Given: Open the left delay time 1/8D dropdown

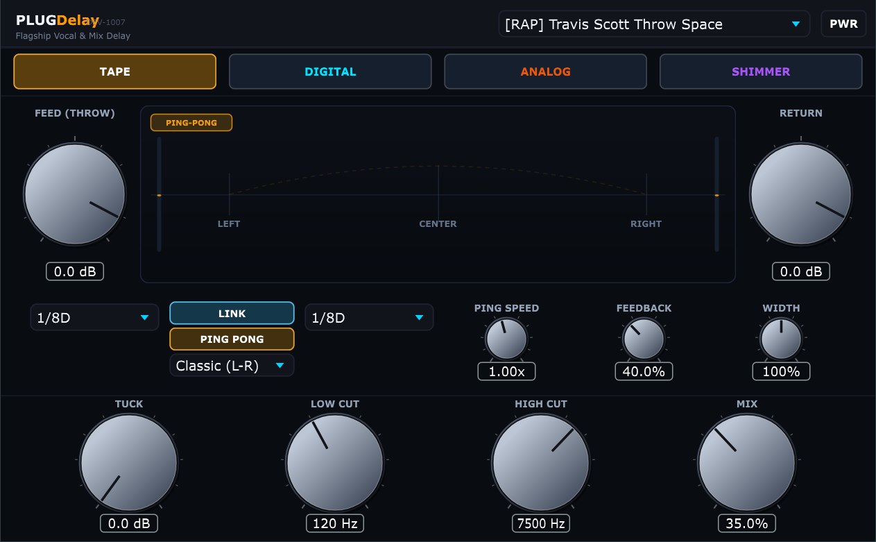Looking at the screenshot, I should point(94,318).
